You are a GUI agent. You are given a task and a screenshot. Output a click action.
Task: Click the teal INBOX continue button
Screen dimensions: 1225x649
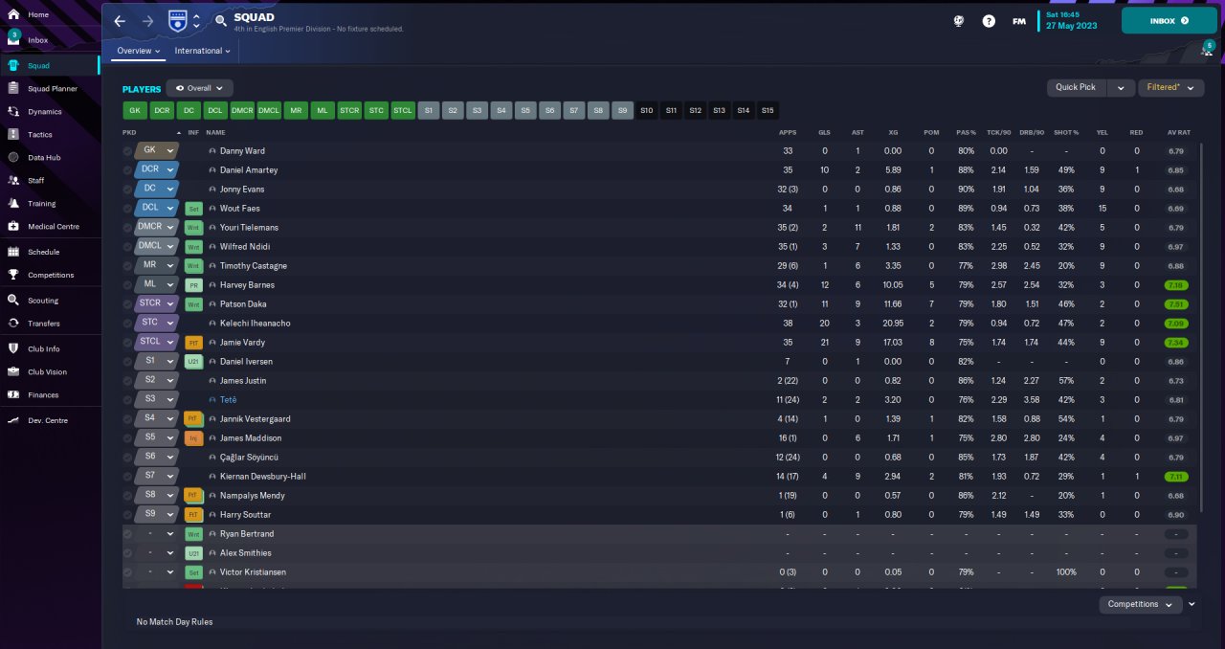pyautogui.click(x=1169, y=20)
